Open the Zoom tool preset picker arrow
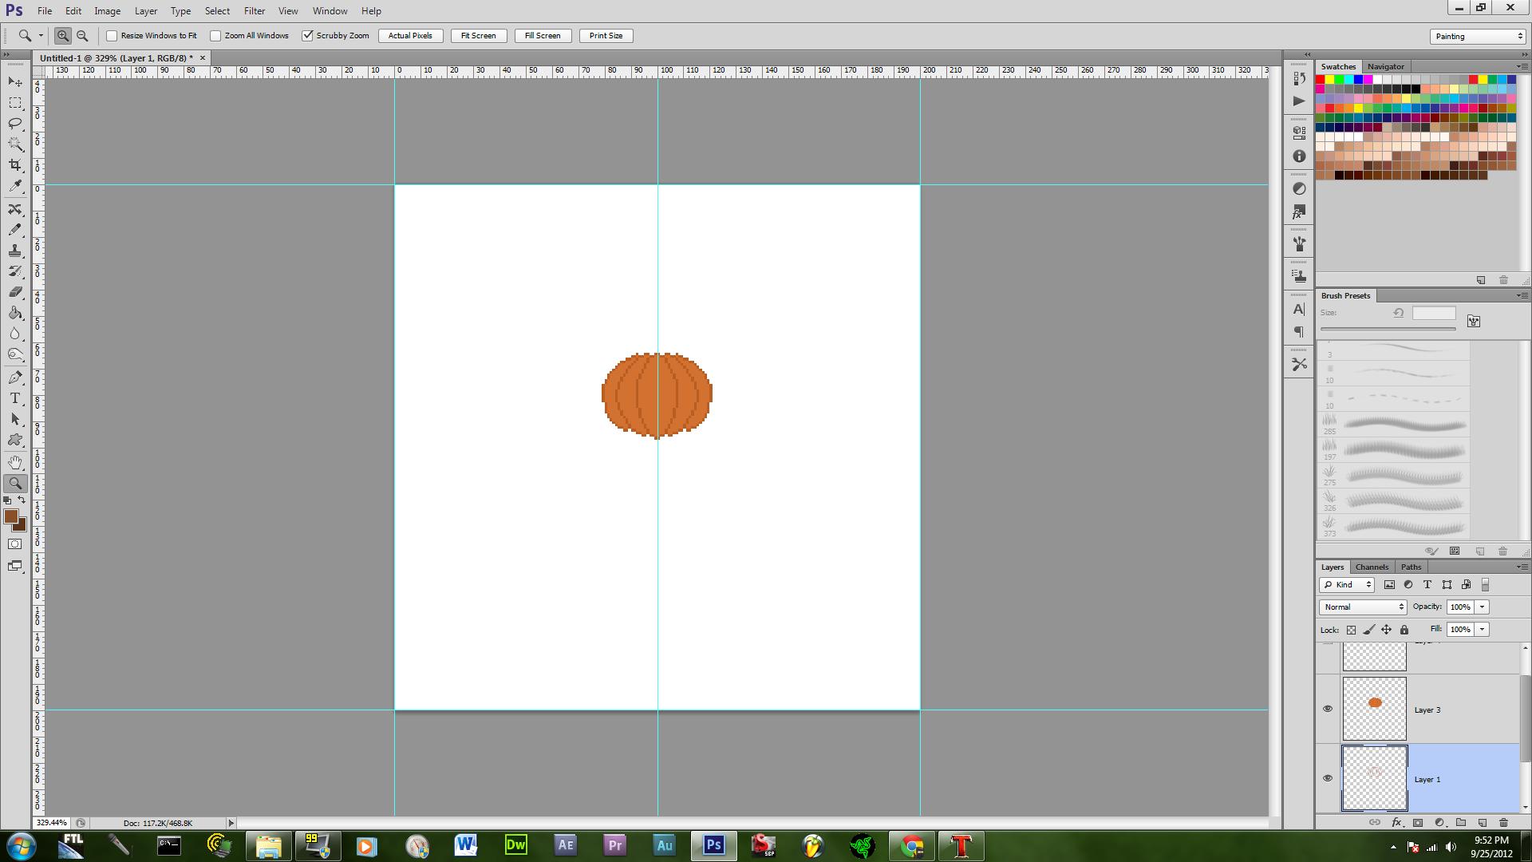This screenshot has height=862, width=1532. tap(41, 36)
